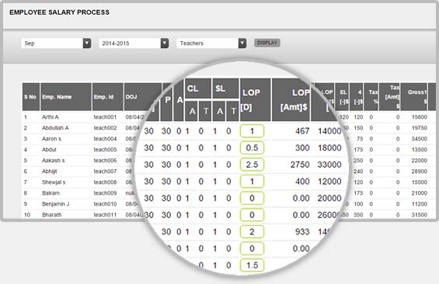Click employee id teach002
The height and width of the screenshot is (284, 439).
(x=105, y=128)
